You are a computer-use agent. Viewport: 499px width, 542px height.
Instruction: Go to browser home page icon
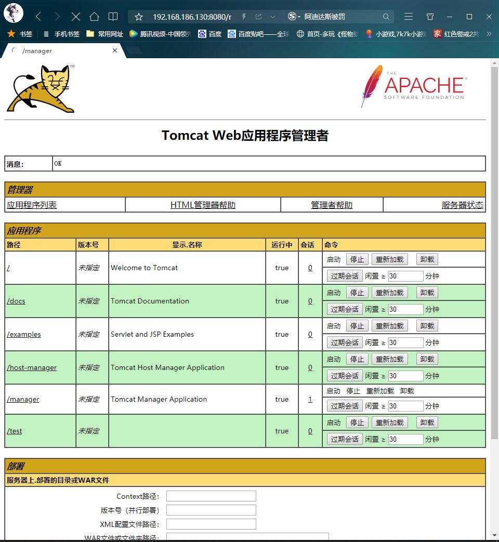point(94,16)
